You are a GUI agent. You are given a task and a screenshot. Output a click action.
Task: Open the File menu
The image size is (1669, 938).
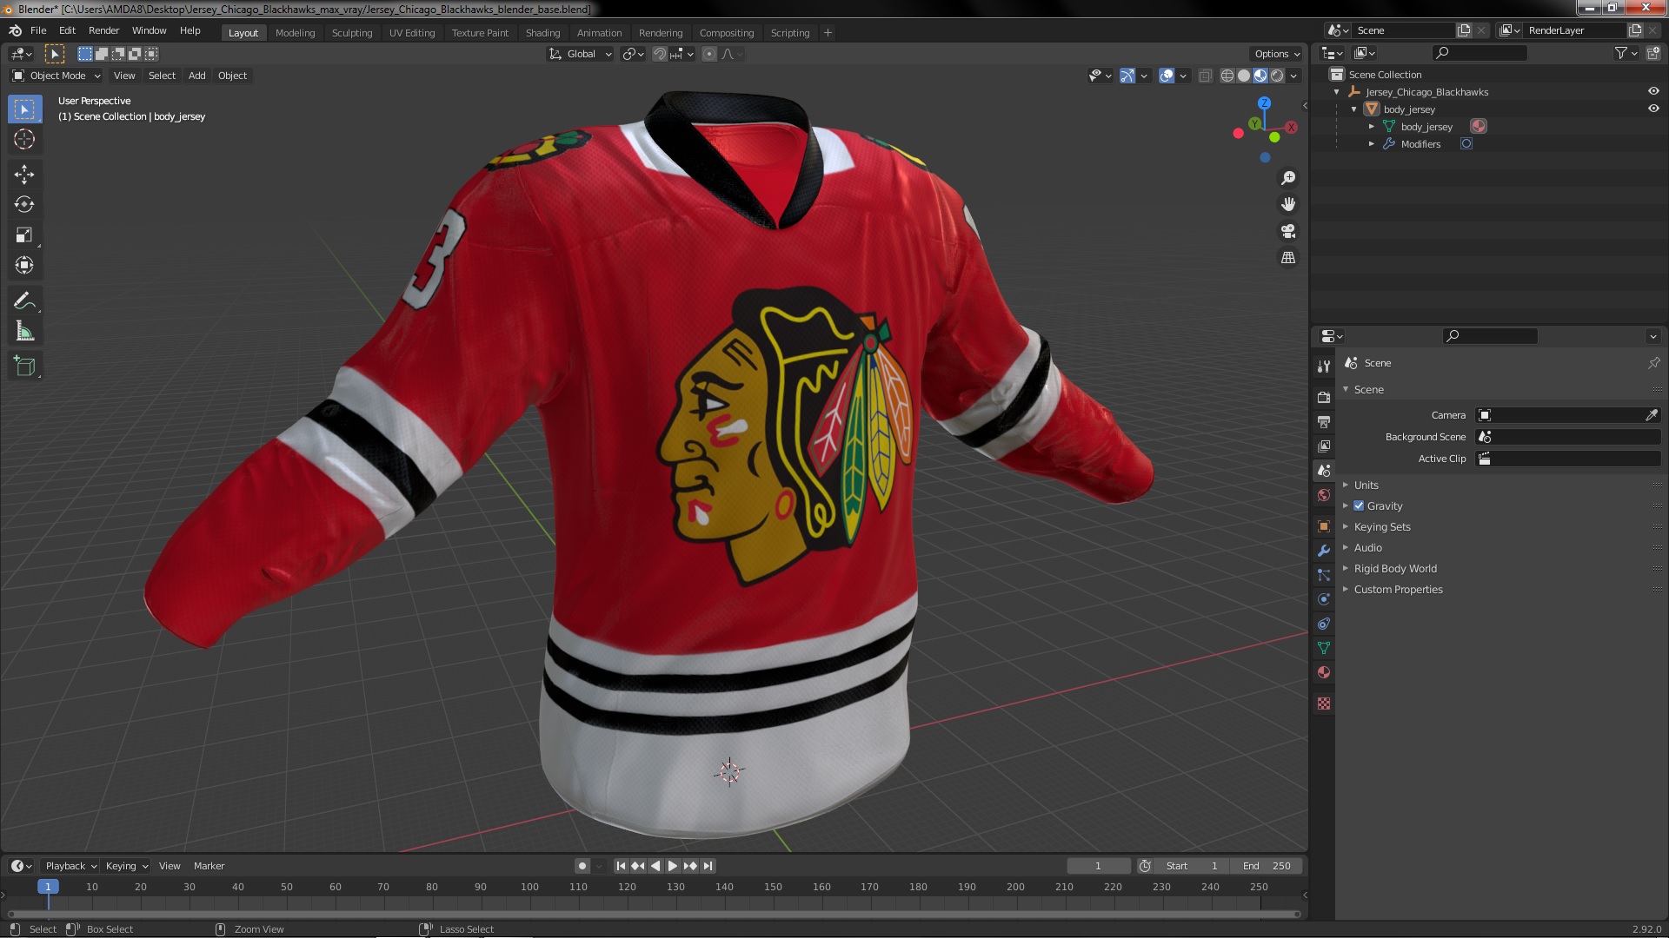[x=38, y=30]
